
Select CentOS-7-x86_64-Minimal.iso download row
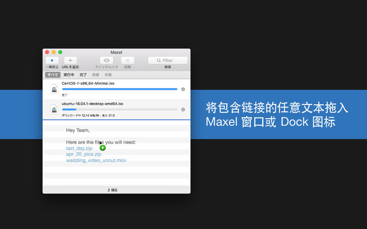click(117, 89)
